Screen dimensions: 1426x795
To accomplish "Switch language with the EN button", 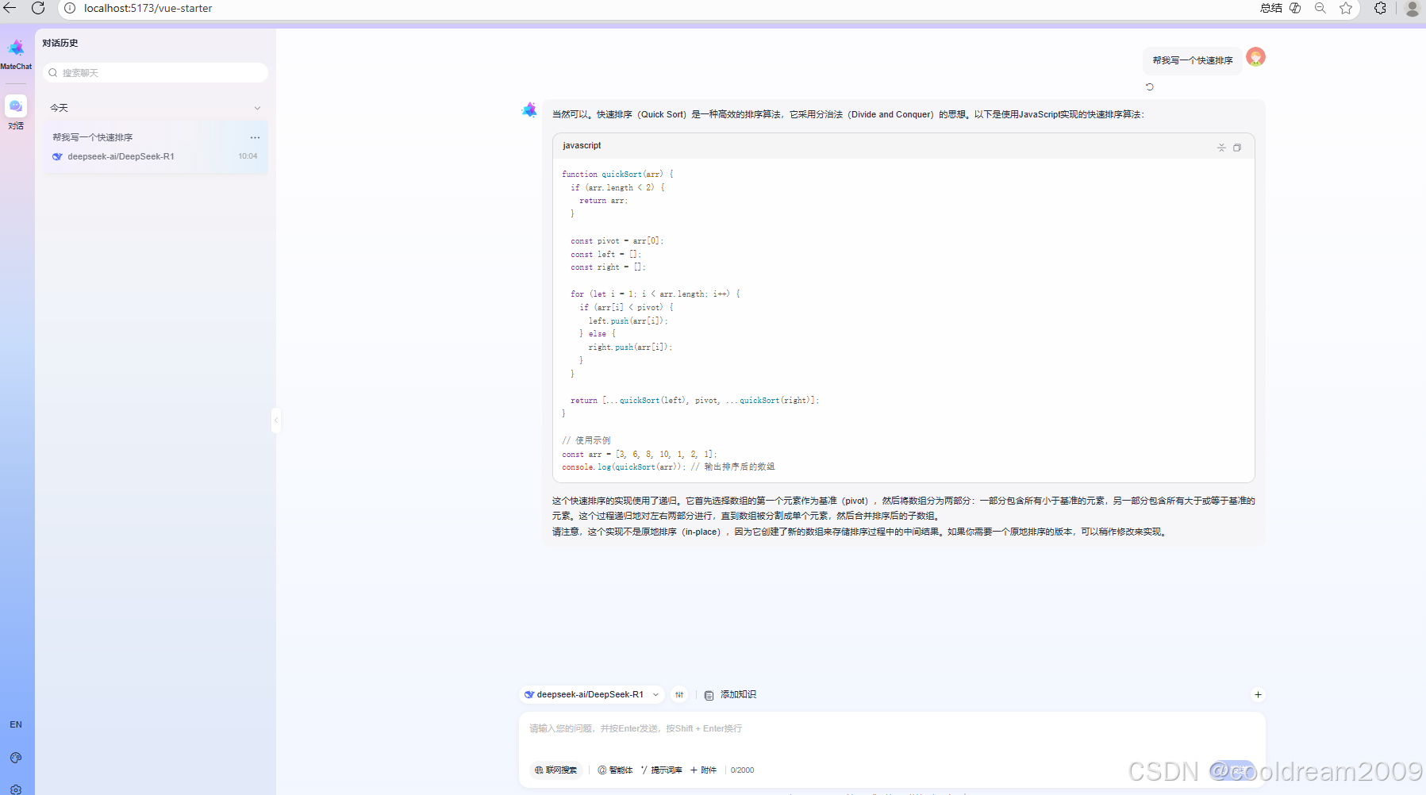I will 16,724.
